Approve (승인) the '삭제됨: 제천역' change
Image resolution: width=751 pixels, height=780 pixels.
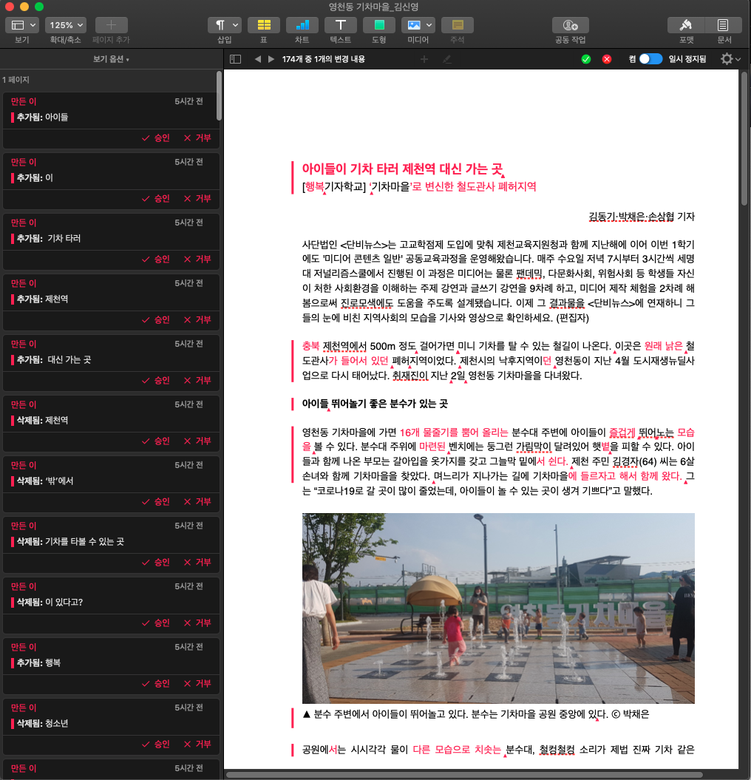(156, 441)
